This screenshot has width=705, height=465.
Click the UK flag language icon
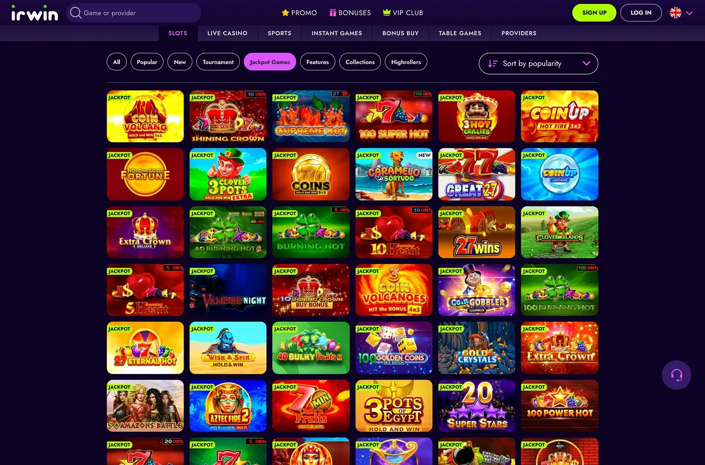[x=676, y=13]
